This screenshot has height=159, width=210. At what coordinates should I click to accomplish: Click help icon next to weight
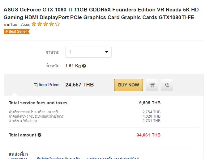[84, 66]
